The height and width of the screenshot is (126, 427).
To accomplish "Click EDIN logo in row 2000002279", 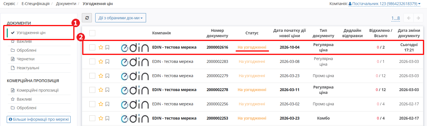I will 135,76.
